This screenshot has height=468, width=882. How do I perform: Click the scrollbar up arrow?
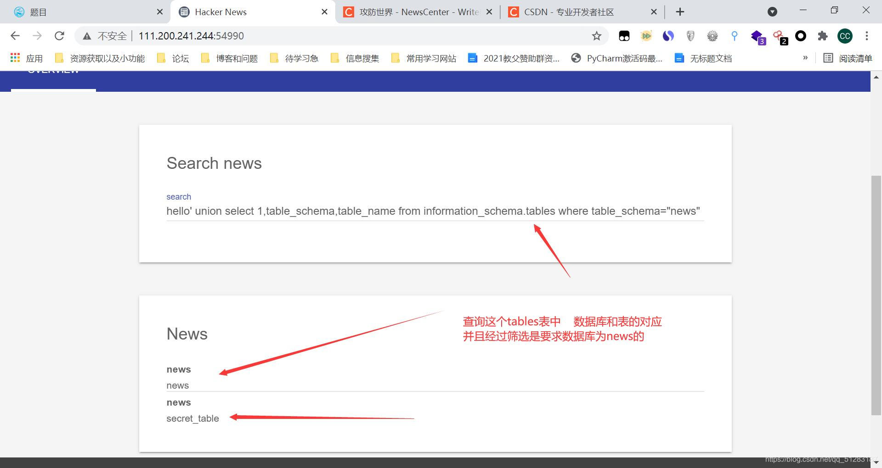(876, 77)
